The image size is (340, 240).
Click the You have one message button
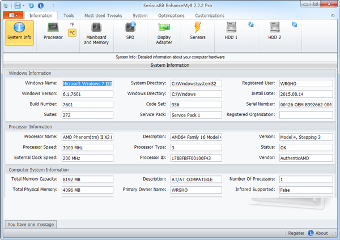click(31, 224)
